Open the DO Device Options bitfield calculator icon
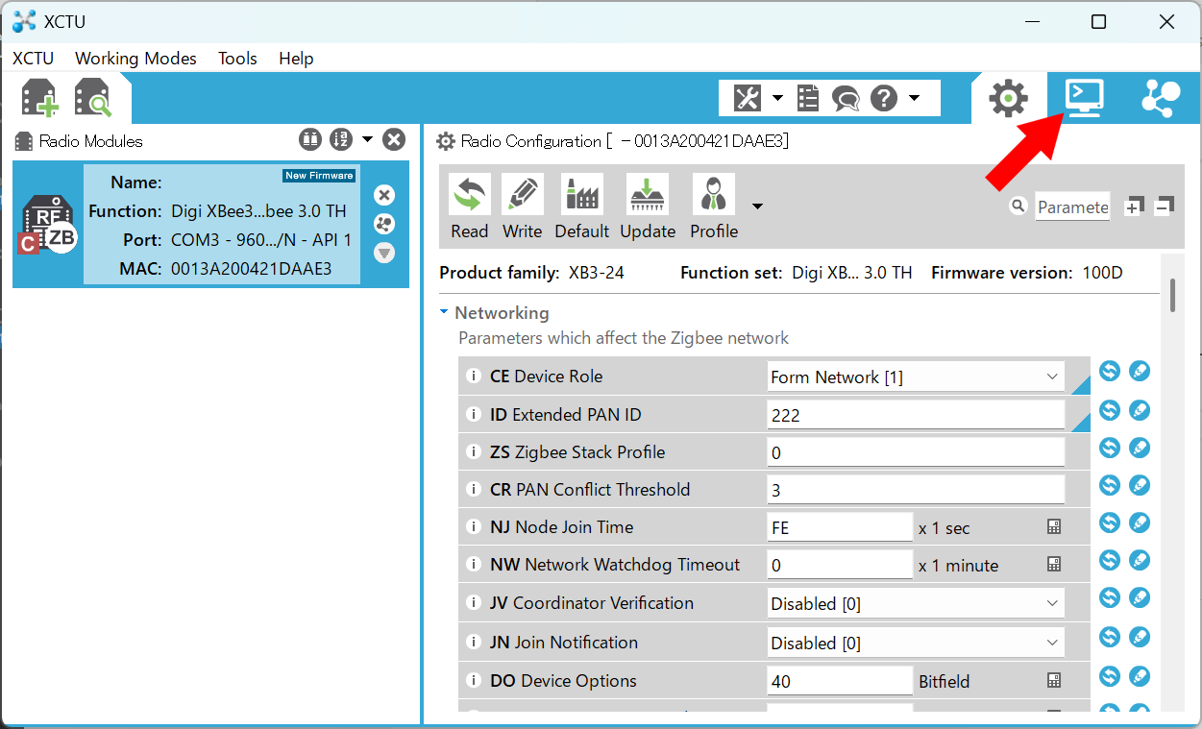 click(x=1054, y=681)
